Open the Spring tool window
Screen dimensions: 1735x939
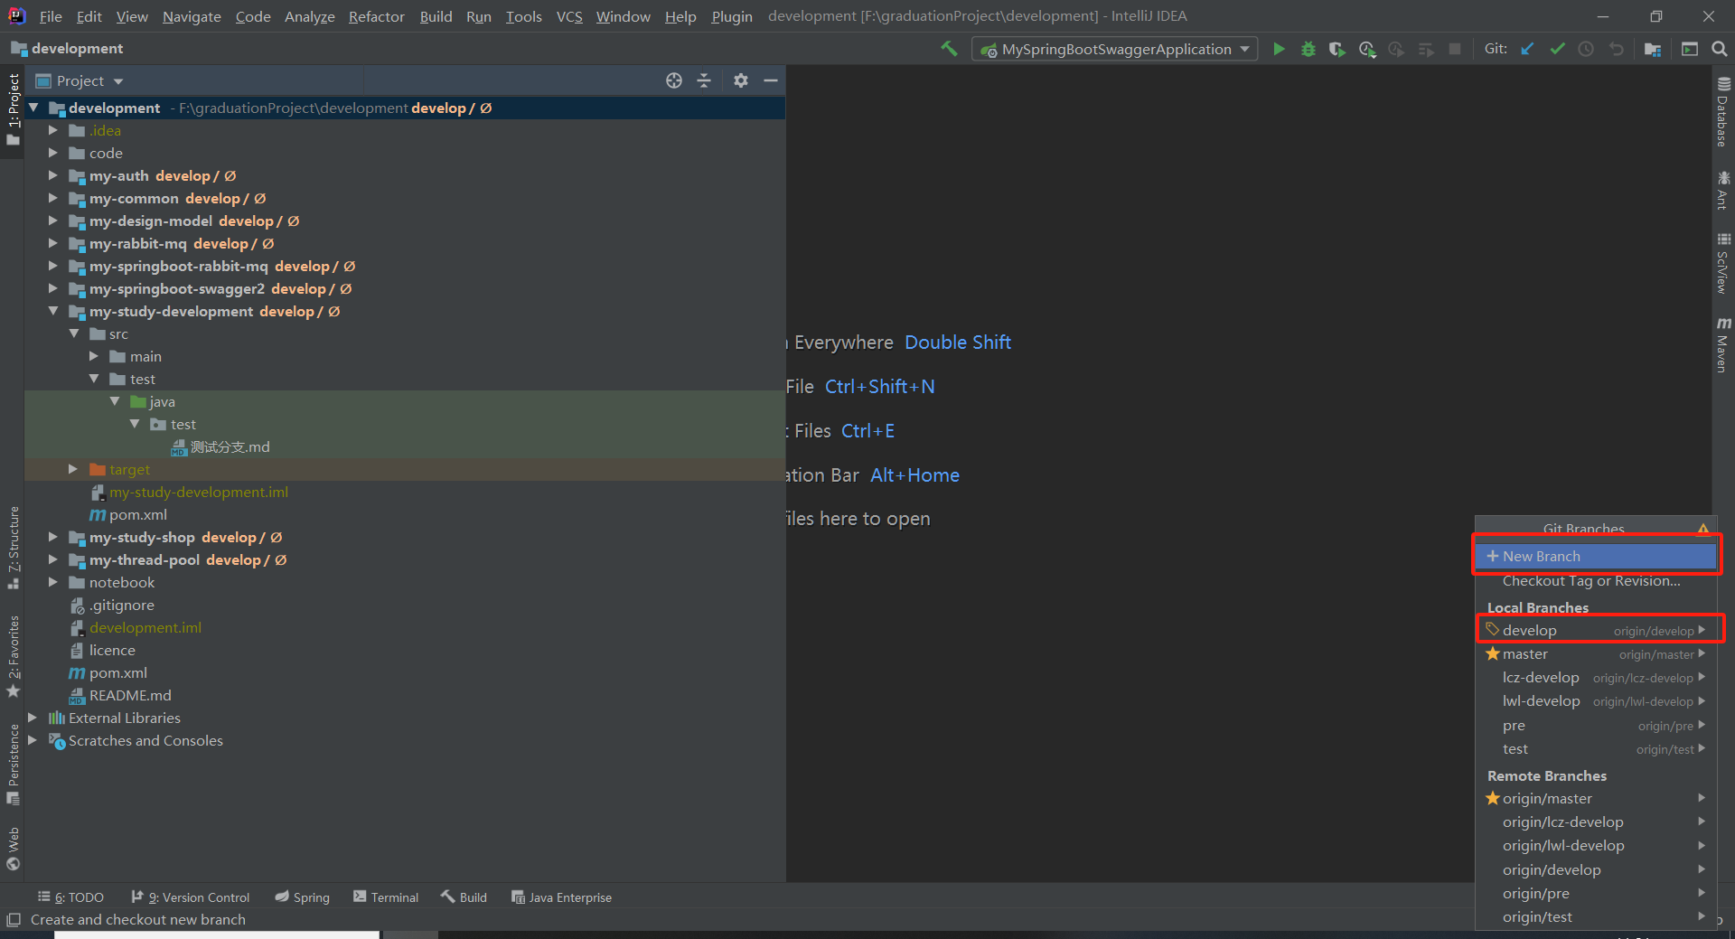click(303, 897)
